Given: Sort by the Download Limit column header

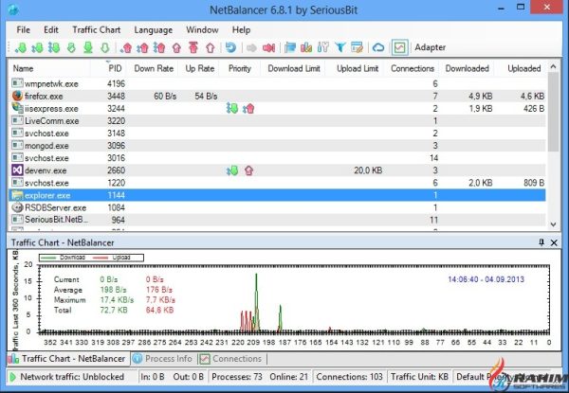Looking at the screenshot, I should tap(294, 68).
